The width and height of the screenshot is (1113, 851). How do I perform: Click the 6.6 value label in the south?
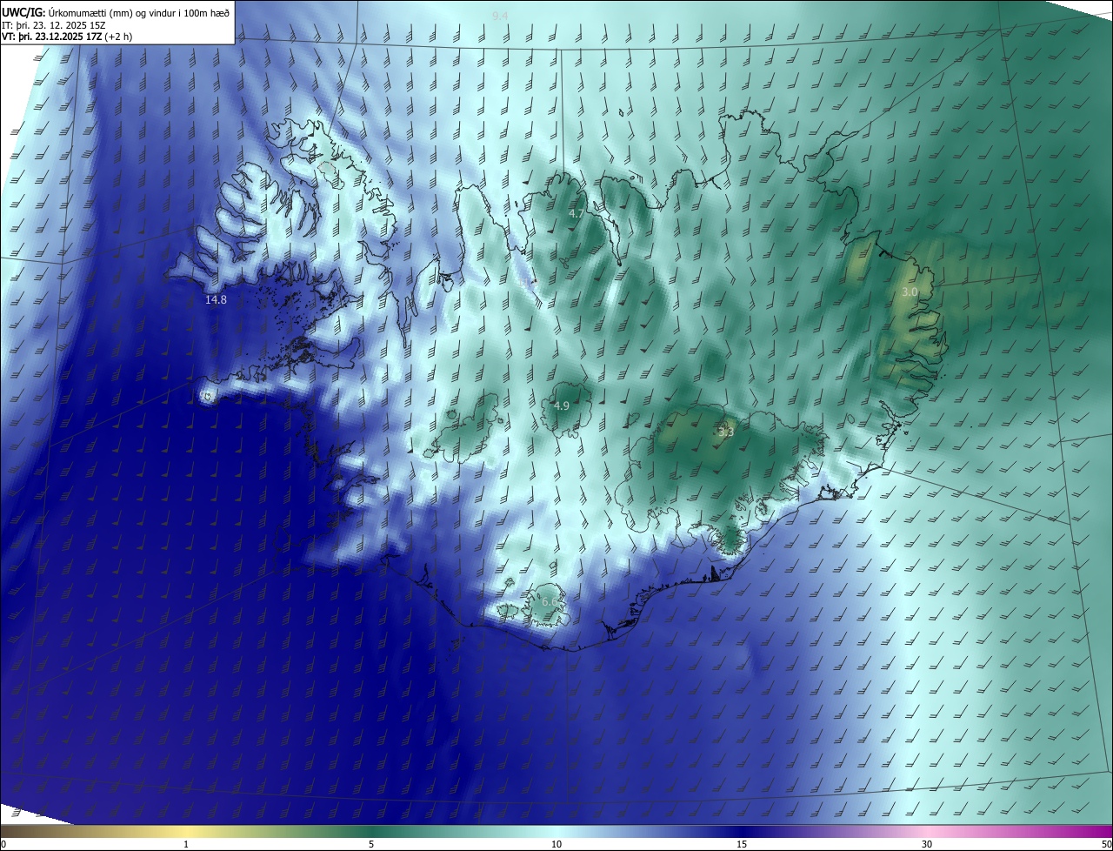tap(550, 602)
